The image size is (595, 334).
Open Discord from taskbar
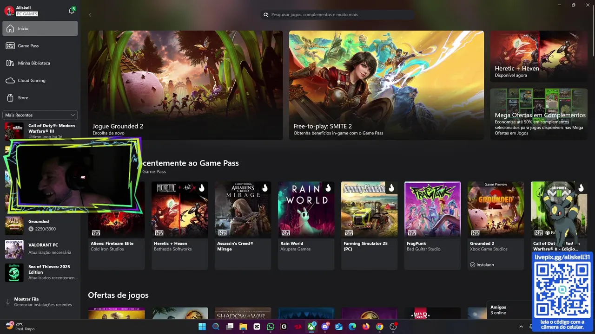coord(325,327)
